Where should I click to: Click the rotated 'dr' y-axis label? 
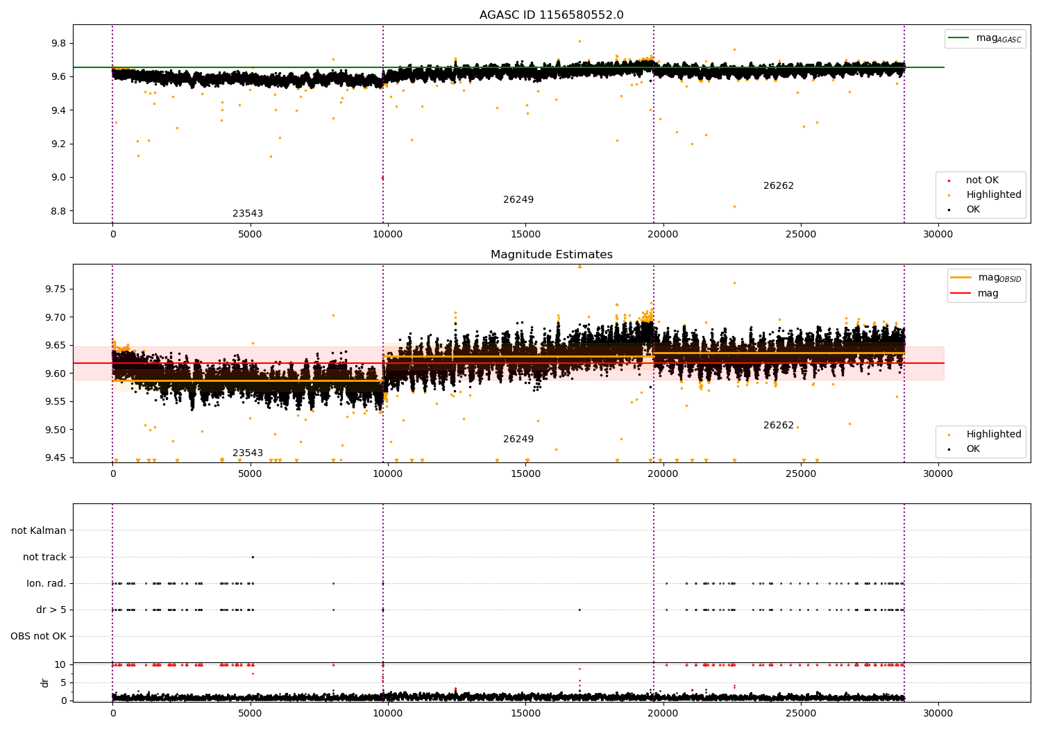tap(45, 683)
